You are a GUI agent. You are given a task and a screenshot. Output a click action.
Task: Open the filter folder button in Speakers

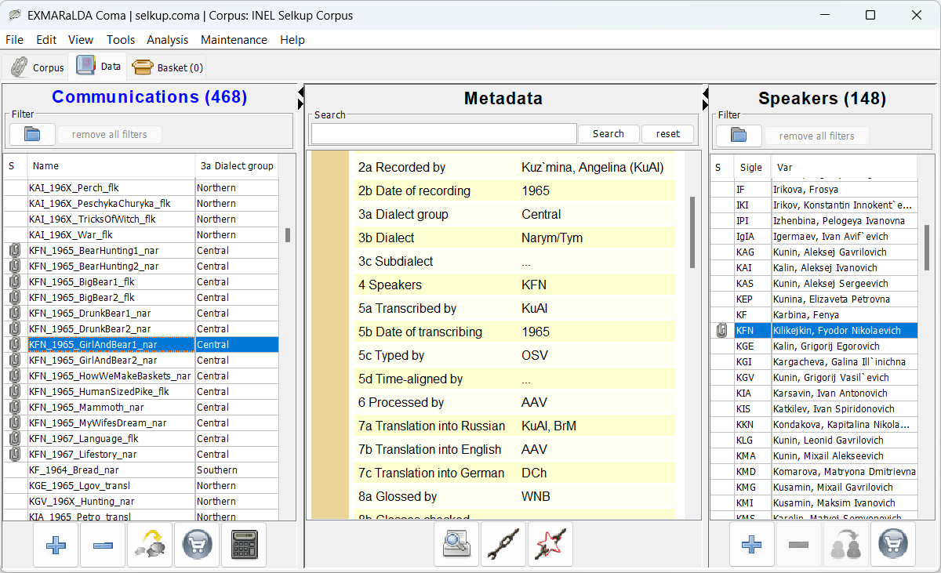[739, 136]
